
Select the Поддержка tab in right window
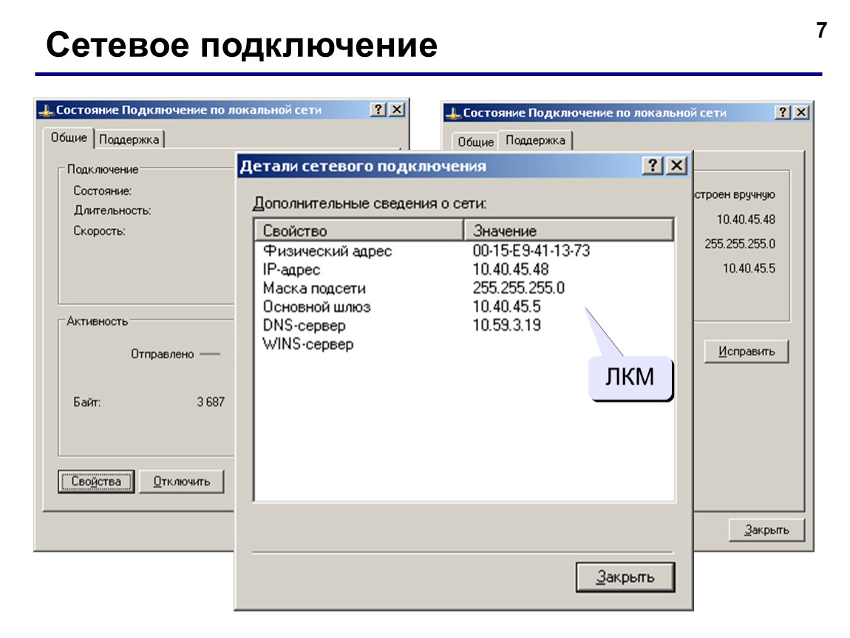535,140
